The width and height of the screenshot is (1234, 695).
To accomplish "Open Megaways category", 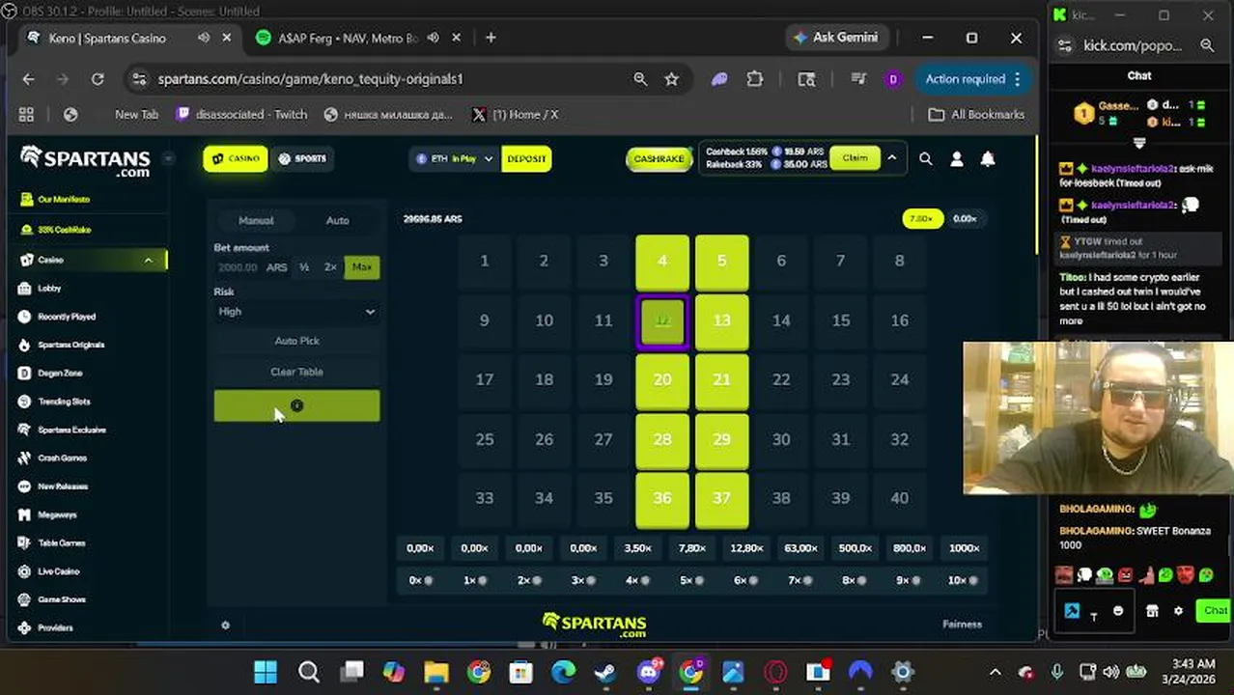I will [x=57, y=514].
